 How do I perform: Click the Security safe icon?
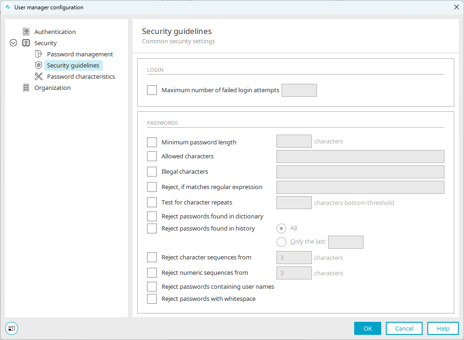tap(26, 43)
